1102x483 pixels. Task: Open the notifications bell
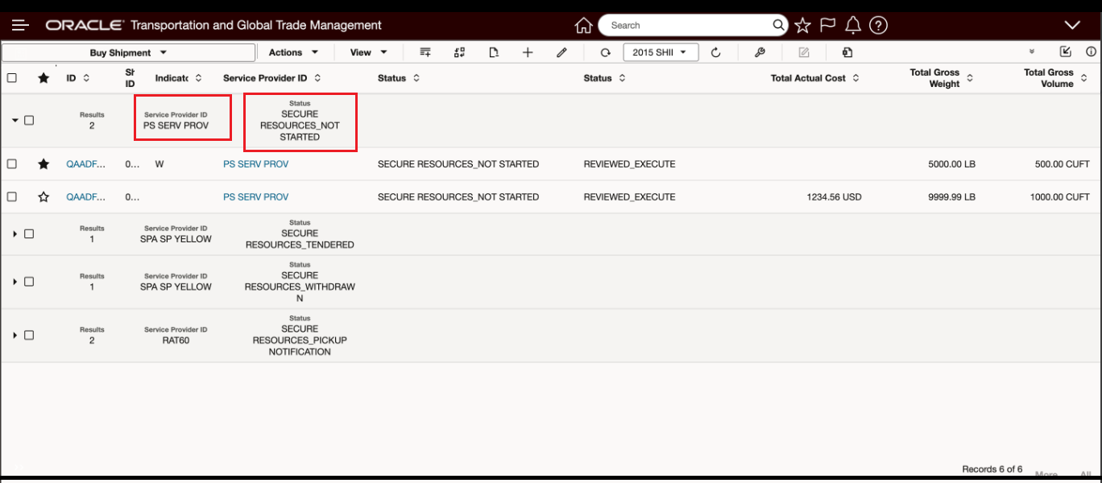click(x=853, y=26)
